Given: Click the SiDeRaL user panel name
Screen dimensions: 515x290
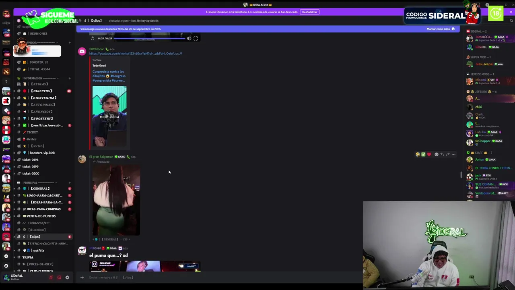Looking at the screenshot, I should [17, 276].
